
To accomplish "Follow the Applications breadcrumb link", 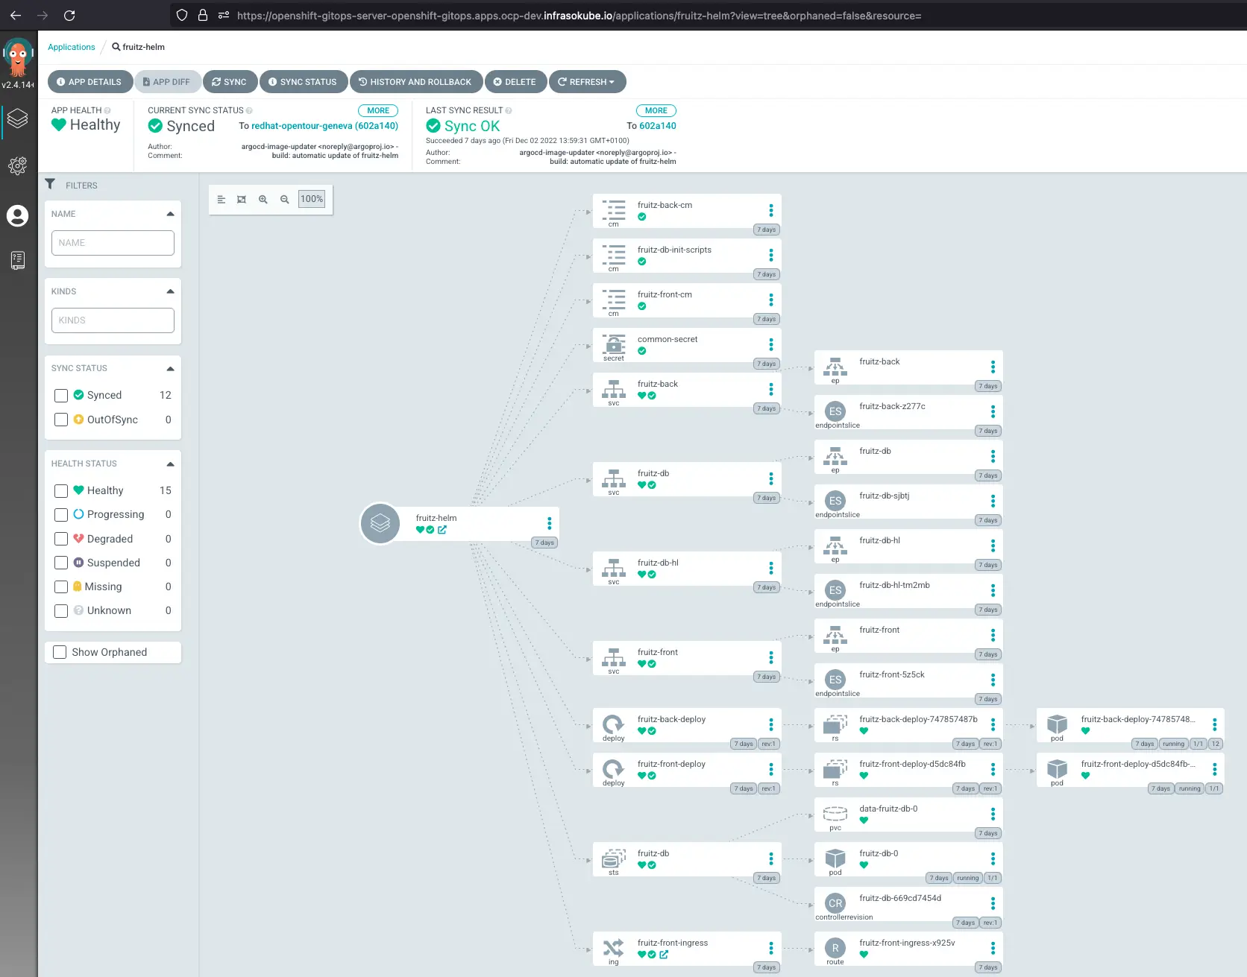I will pos(72,47).
